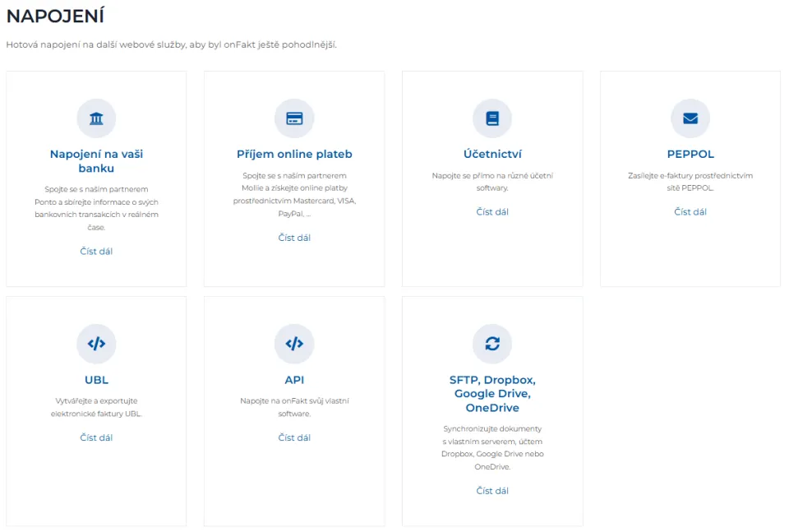Click the Ponto partner description text
789x532 pixels.
(x=96, y=208)
